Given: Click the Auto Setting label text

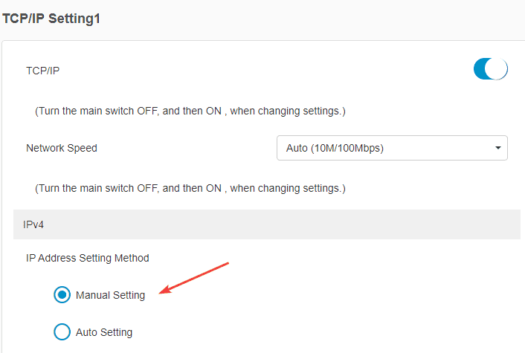Looking at the screenshot, I should click(x=104, y=331).
